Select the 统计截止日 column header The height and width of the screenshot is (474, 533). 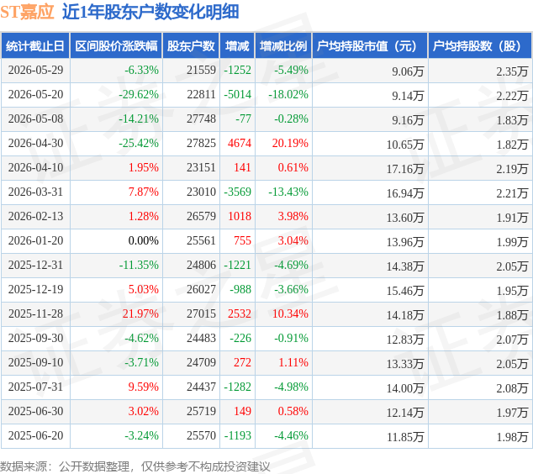[35, 46]
